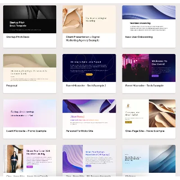This screenshot has height=180, width=180.
Task: Open the Proposal template thumbnail with beige waves
Action: tap(30, 68)
